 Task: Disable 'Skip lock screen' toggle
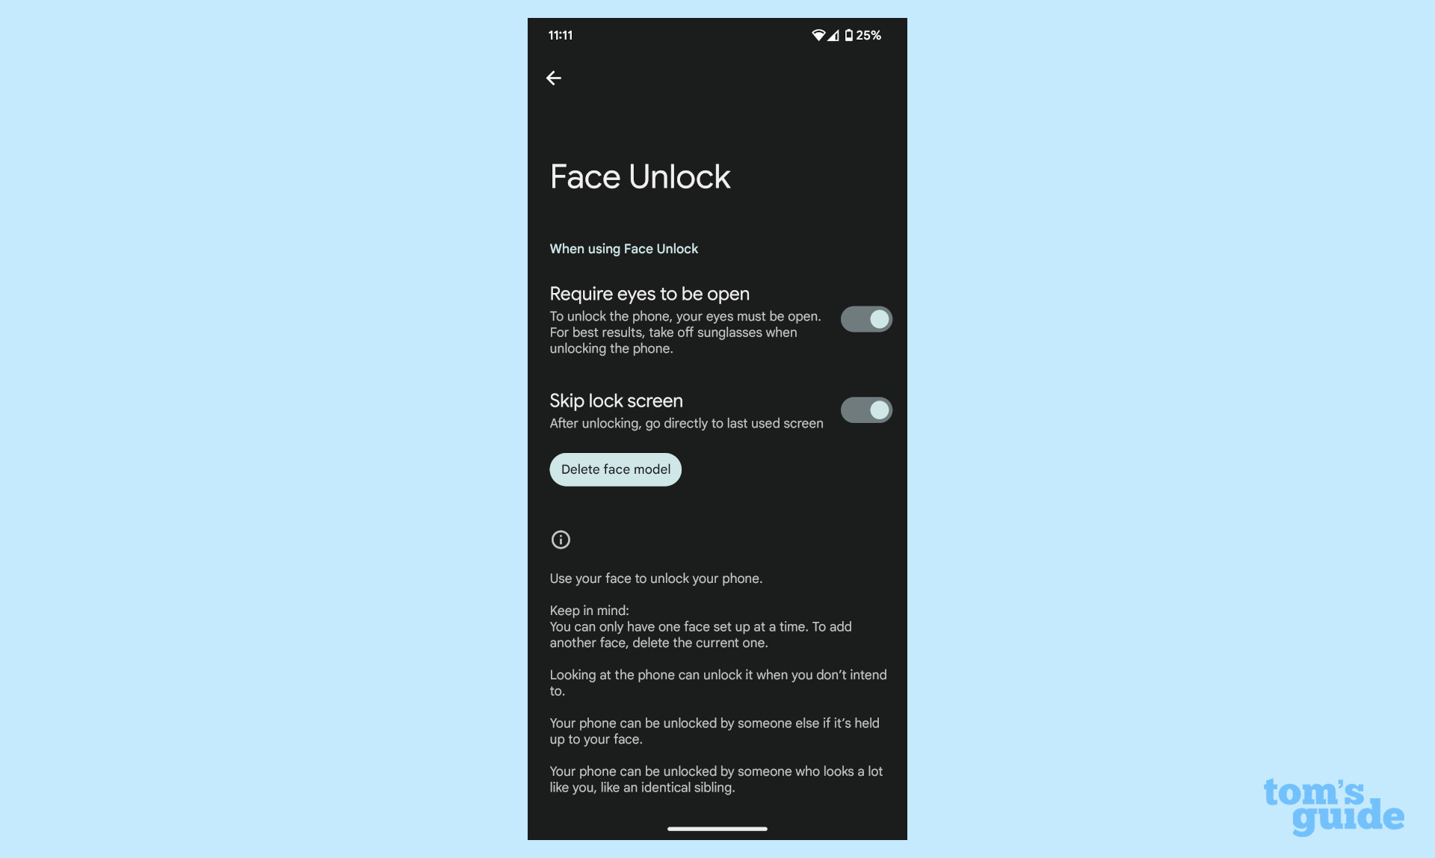pyautogui.click(x=865, y=410)
